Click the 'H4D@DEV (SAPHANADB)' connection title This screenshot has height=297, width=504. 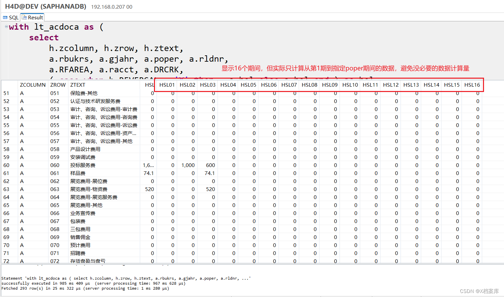pos(46,6)
